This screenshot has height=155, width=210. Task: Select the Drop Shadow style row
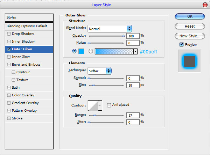click(x=29, y=34)
